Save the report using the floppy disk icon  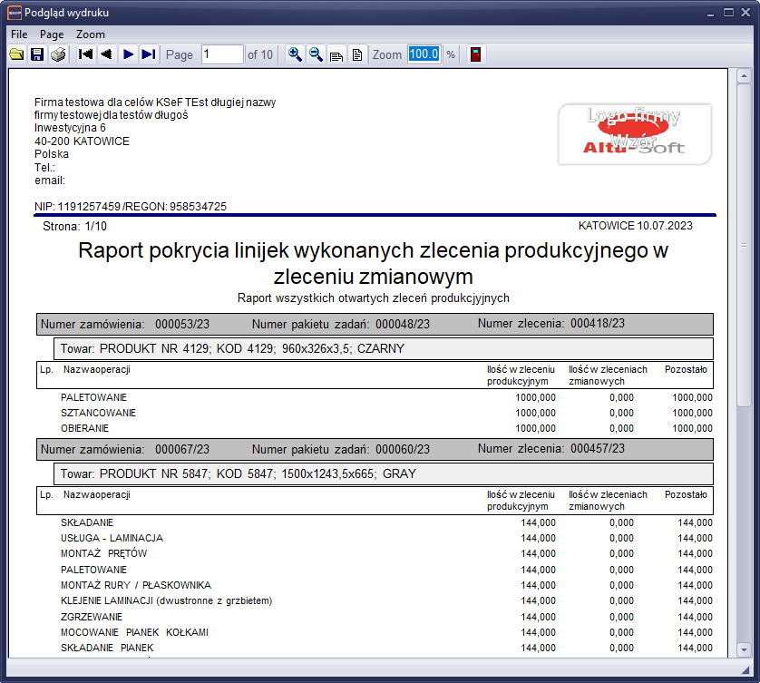pos(37,54)
